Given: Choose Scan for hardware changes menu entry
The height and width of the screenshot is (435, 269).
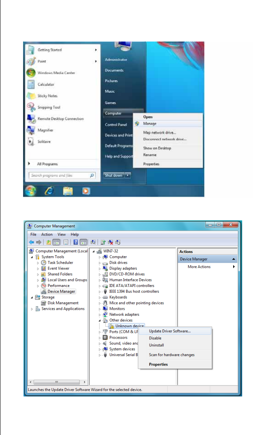Looking at the screenshot, I should pyautogui.click(x=175, y=355).
